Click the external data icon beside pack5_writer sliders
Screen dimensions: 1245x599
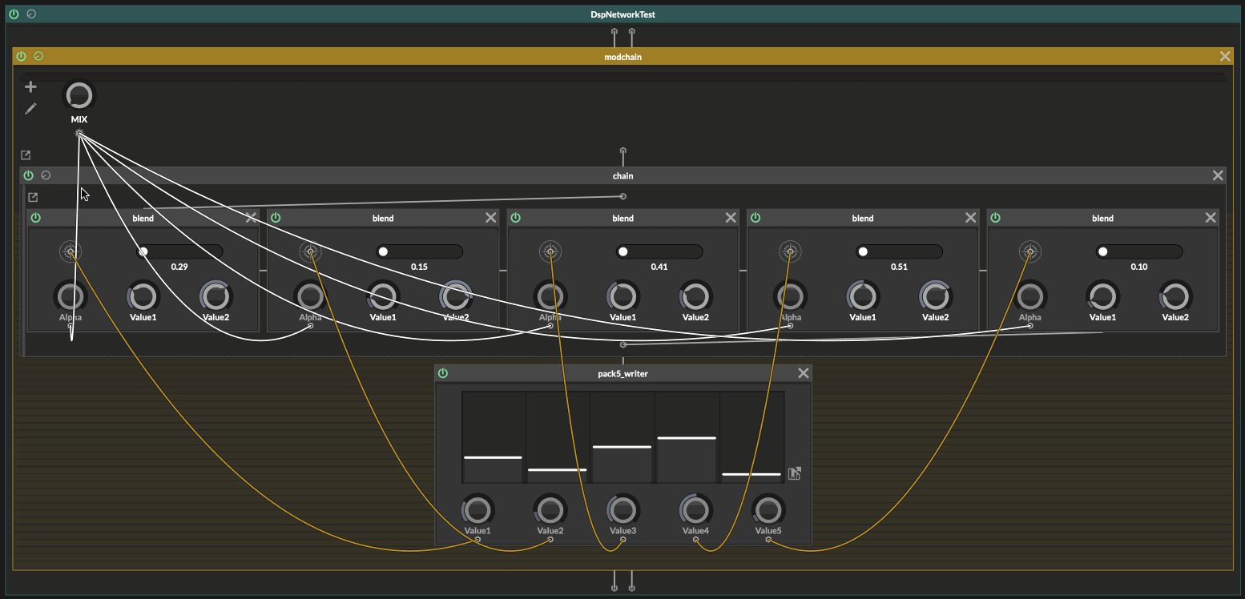(x=795, y=473)
